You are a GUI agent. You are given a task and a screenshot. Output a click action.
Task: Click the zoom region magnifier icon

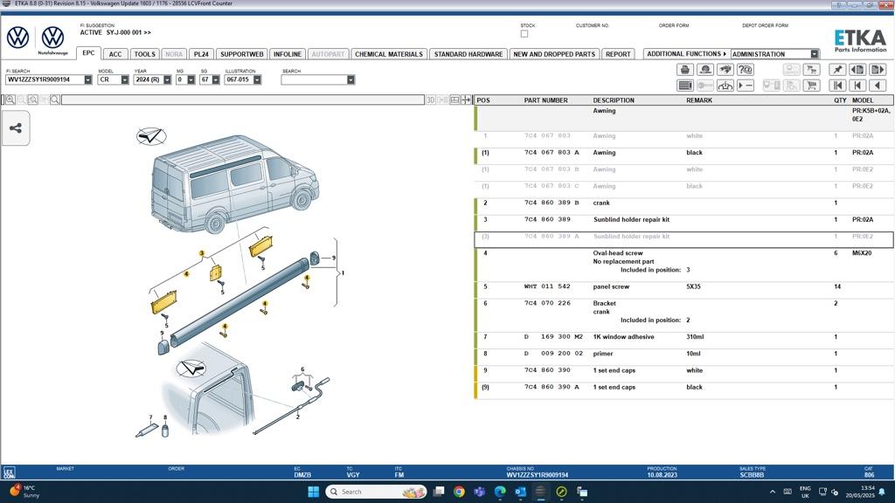[x=33, y=100]
